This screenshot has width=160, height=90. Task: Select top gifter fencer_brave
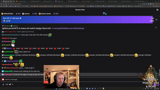tap(46, 14)
